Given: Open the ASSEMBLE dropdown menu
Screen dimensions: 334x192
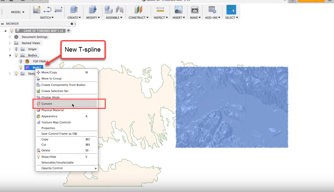Looking at the screenshot, I should click(x=114, y=17).
